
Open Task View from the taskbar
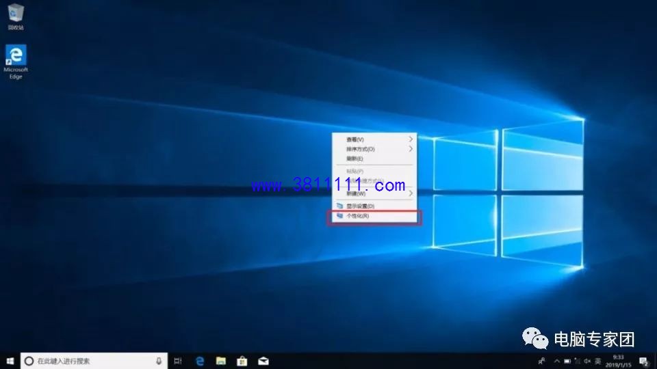178,361
